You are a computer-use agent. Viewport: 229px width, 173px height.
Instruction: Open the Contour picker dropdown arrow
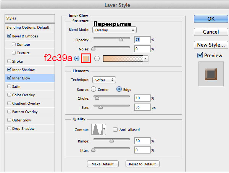(104, 129)
